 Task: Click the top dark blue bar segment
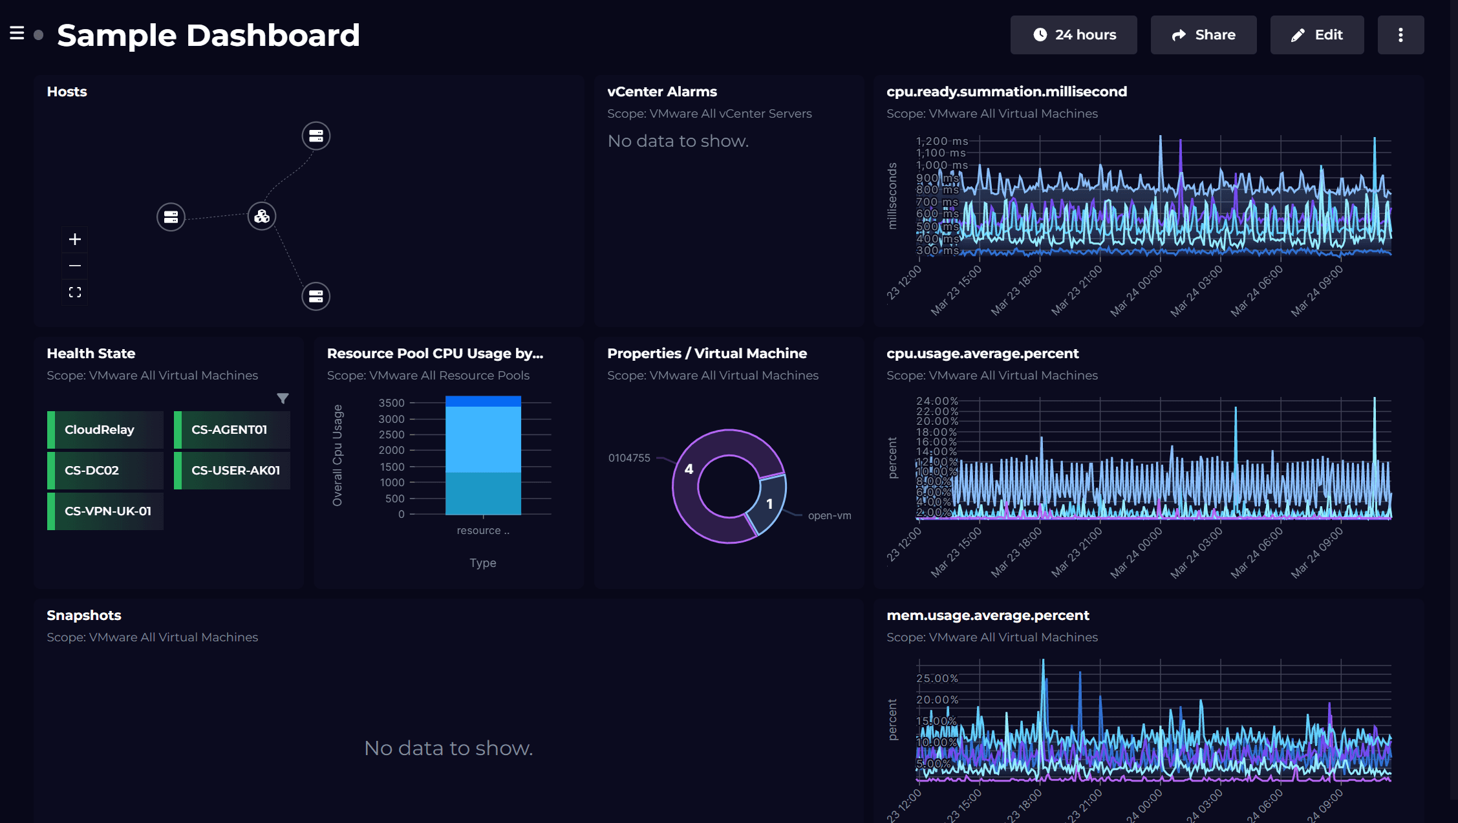(483, 401)
